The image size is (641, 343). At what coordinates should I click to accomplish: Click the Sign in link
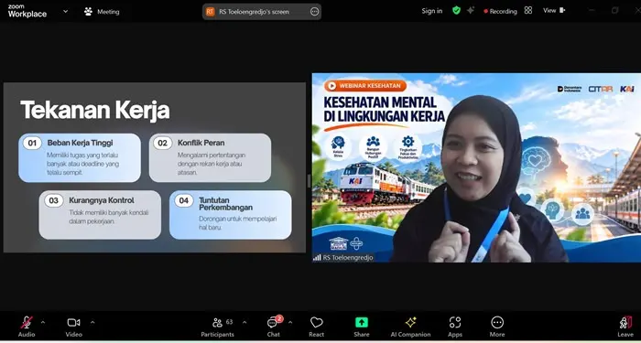point(432,11)
